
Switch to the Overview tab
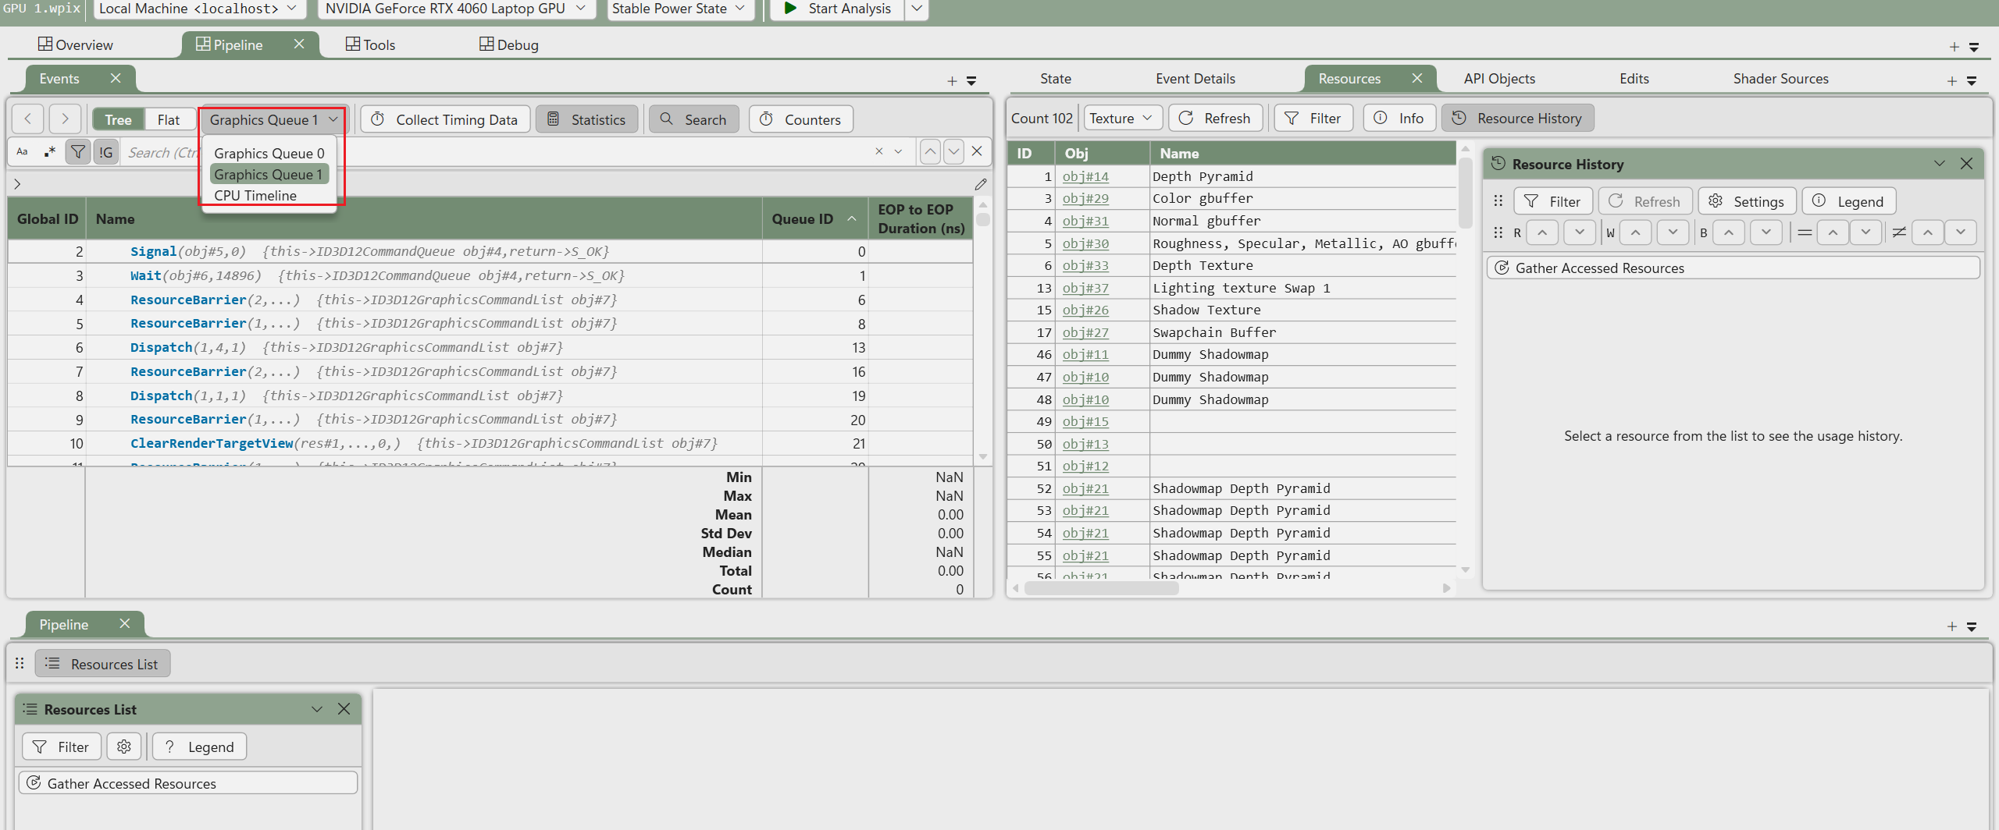point(77,45)
